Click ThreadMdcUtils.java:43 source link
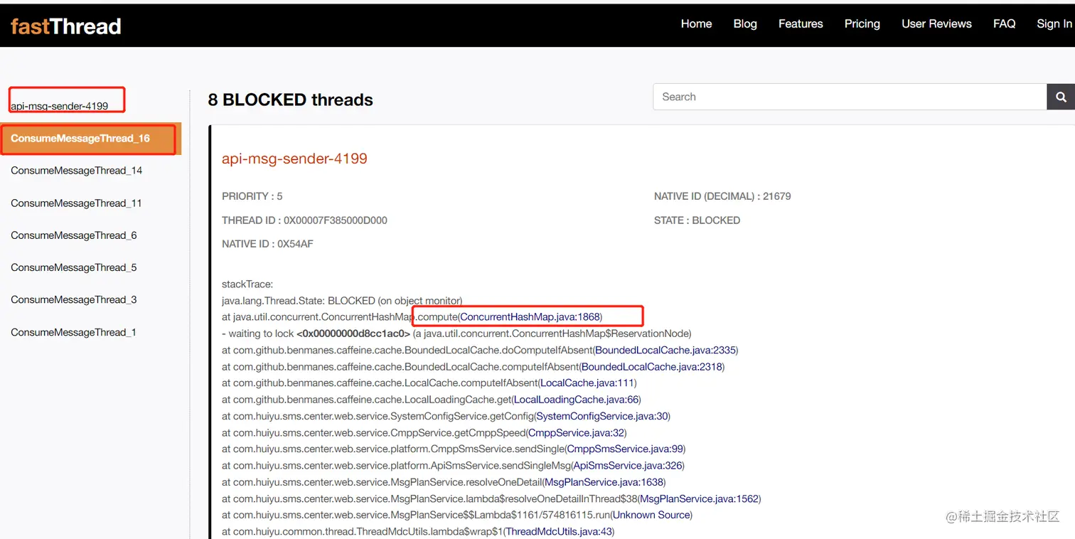1075x539 pixels. [558, 531]
